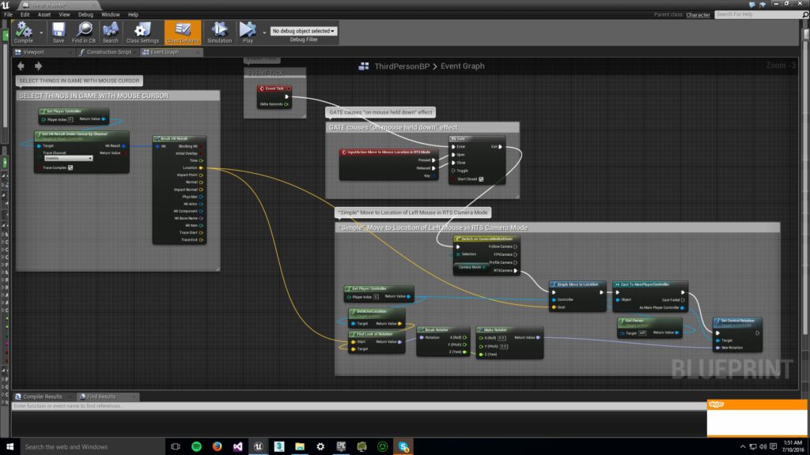Click the Gate node Exit pin
Screen dimensions: 810x455
tap(500, 146)
